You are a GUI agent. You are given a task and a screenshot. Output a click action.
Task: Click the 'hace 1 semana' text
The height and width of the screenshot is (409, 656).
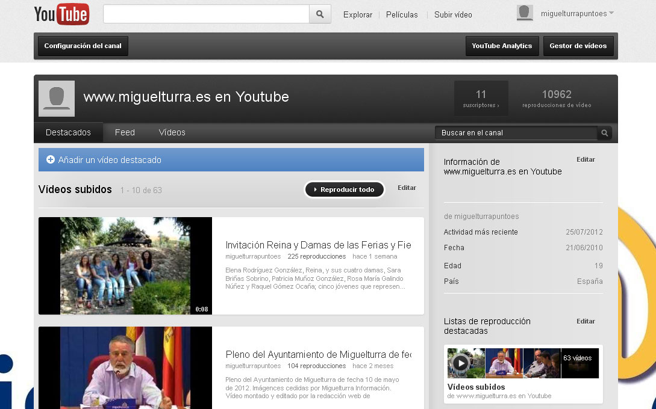[375, 256]
